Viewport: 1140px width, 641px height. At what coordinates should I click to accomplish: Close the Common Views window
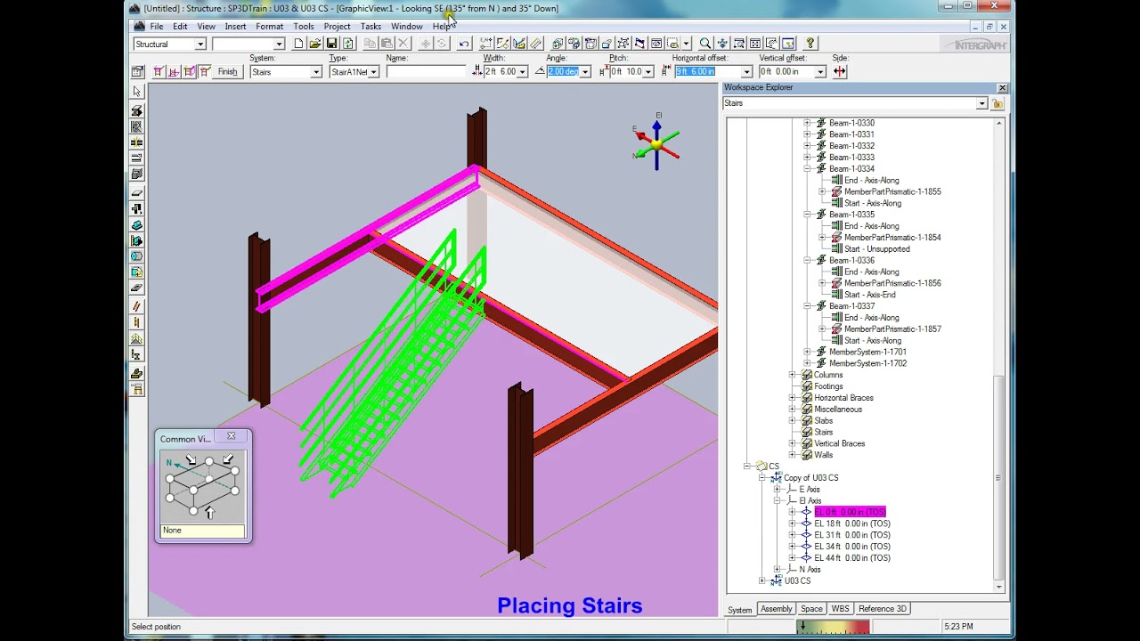point(231,435)
